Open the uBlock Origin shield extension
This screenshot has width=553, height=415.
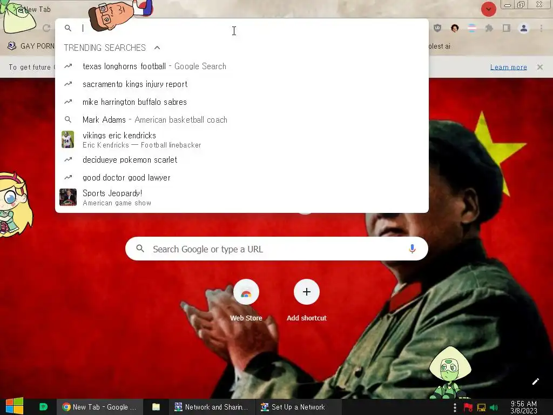[437, 28]
